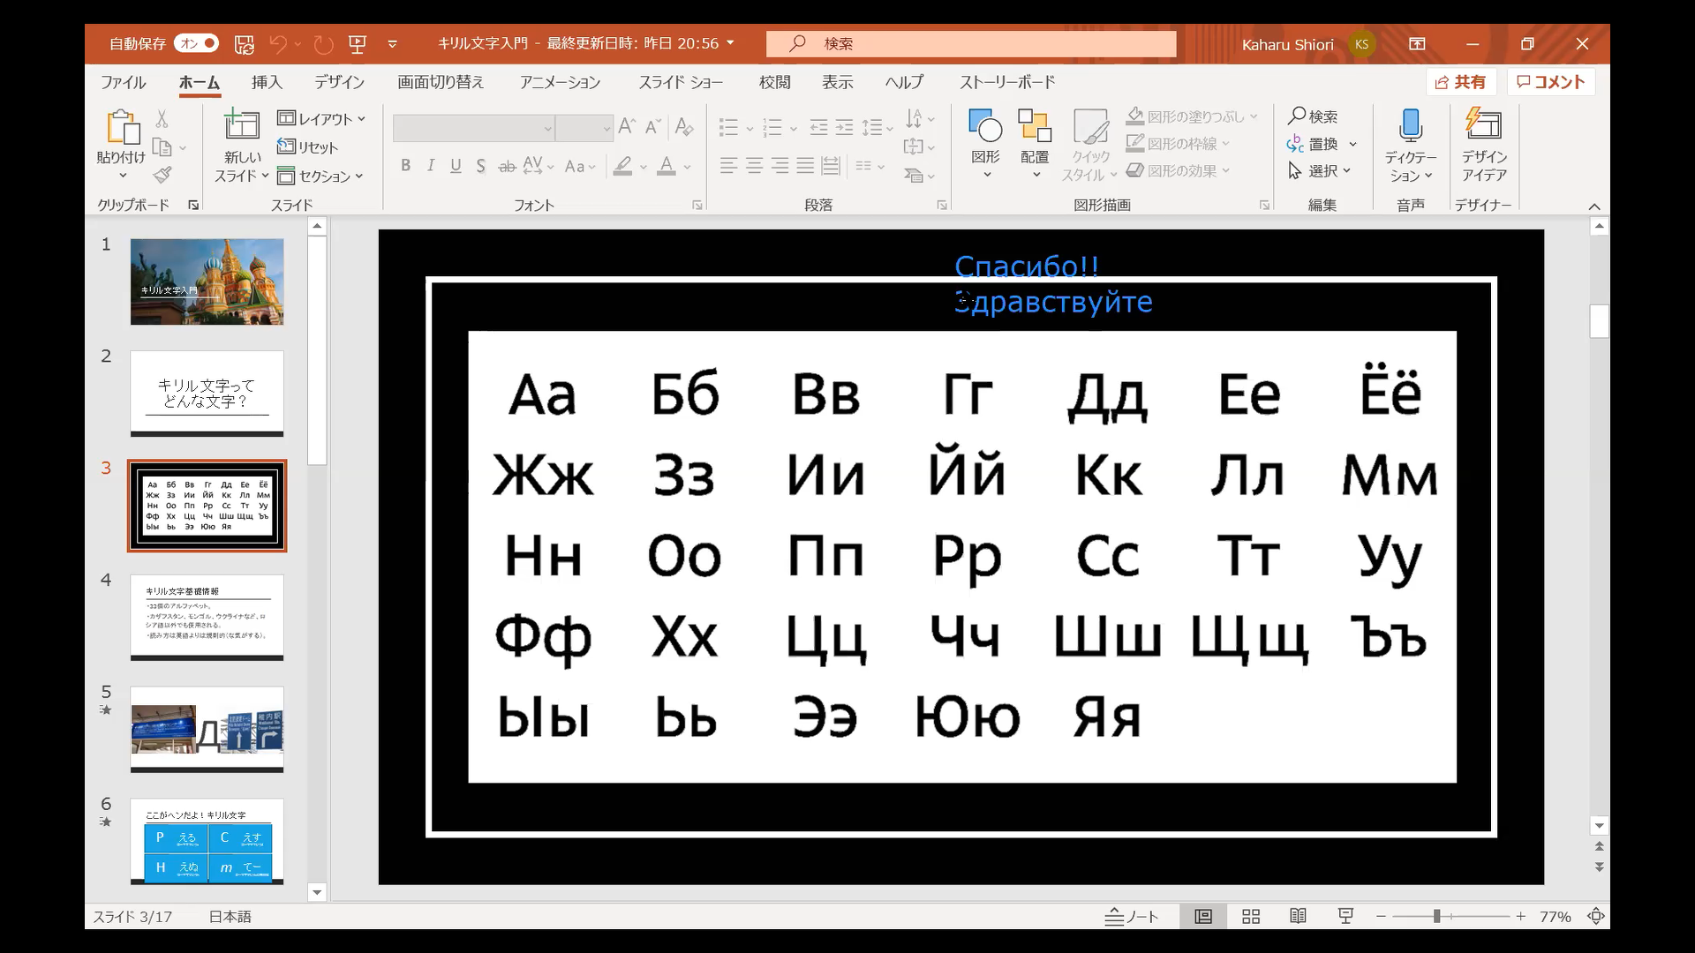This screenshot has height=953, width=1695.
Task: Open Shape Effects (図形の効果) dropdown
Action: (1179, 170)
